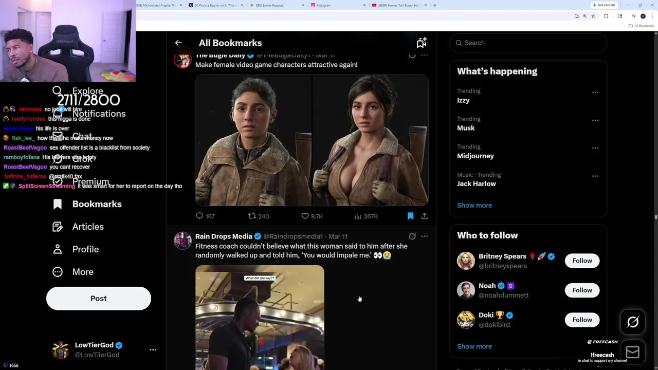Open Jack Harlow trending topic

coord(477,183)
